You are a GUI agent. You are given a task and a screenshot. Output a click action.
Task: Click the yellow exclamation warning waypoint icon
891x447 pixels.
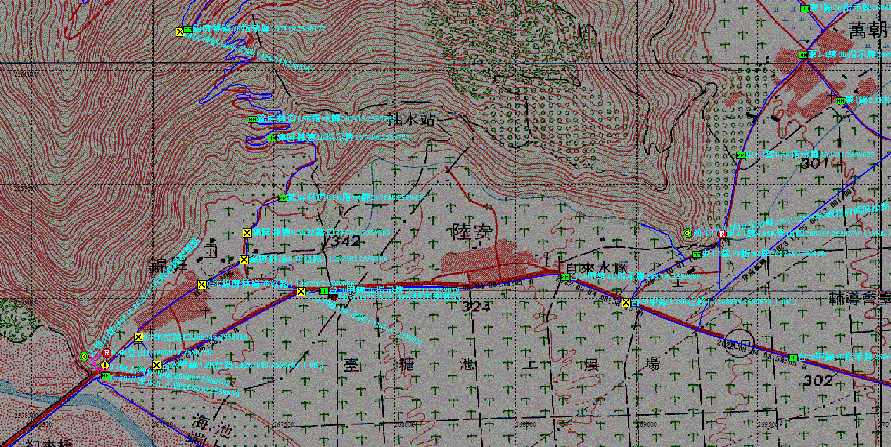pyautogui.click(x=104, y=365)
